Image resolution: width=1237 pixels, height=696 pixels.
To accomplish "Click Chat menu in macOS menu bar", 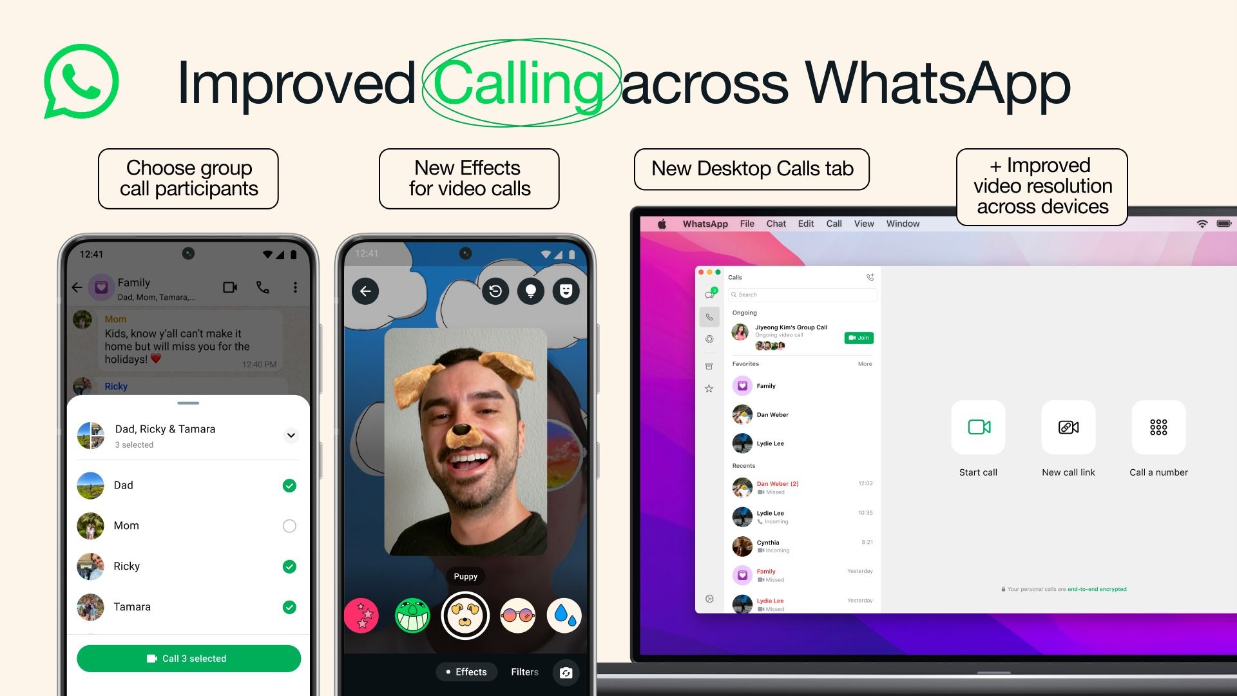I will tap(776, 224).
